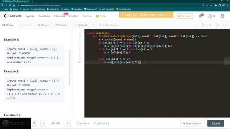Open the browser side panel icon
The width and height of the screenshot is (230, 129).
click(x=220, y=5)
